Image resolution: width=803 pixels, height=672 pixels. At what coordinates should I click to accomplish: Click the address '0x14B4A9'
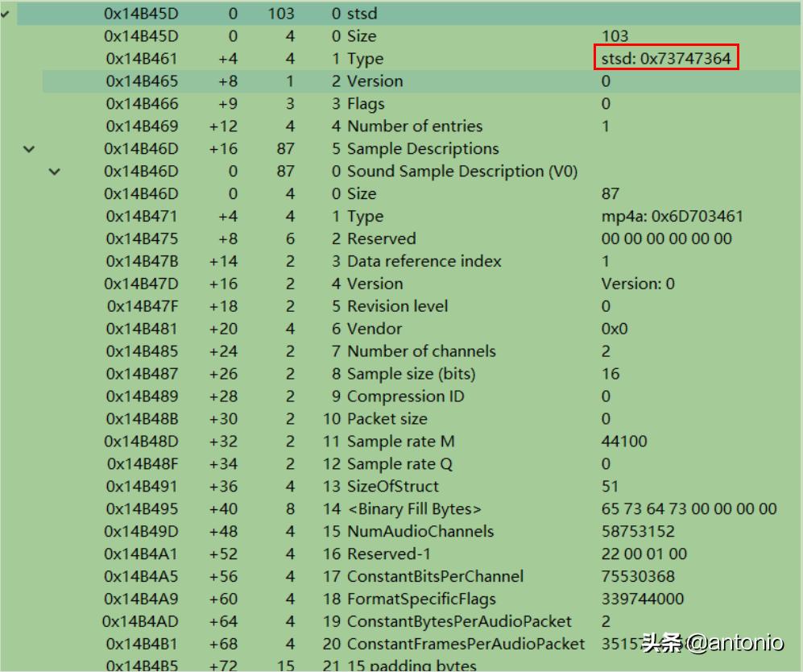click(141, 599)
